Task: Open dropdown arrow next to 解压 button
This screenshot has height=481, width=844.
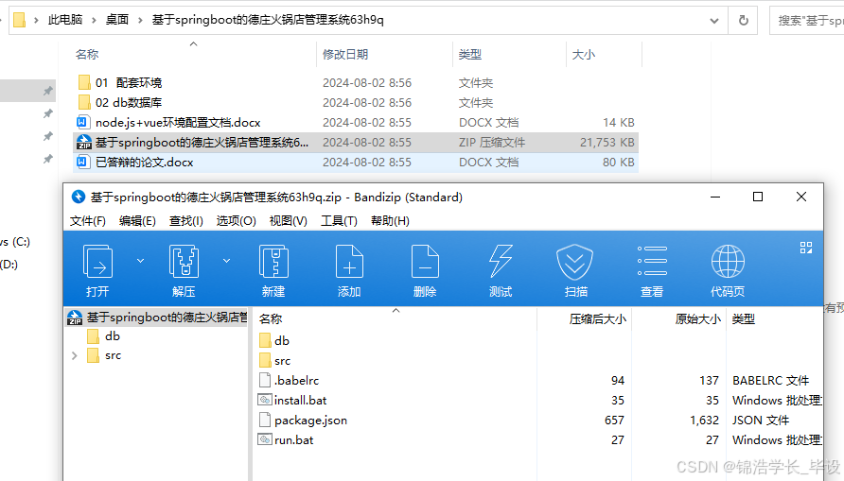Action: [226, 261]
